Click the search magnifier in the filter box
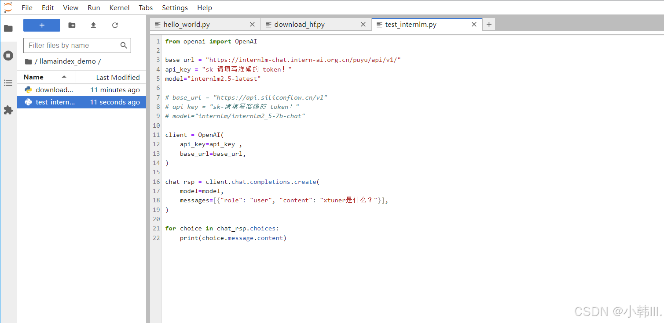The image size is (664, 323). pyautogui.click(x=125, y=45)
